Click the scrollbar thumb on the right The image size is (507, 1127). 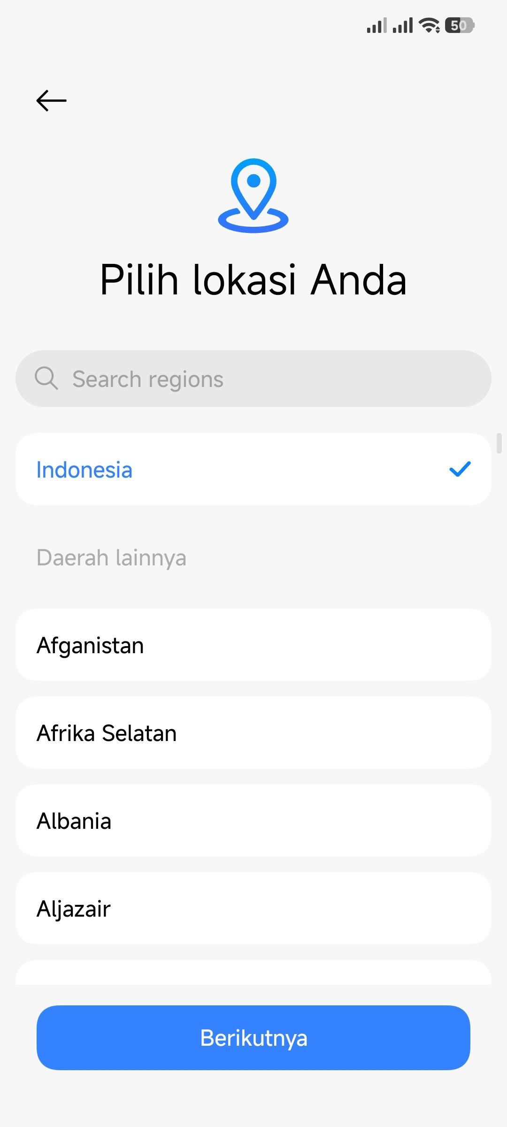[499, 444]
